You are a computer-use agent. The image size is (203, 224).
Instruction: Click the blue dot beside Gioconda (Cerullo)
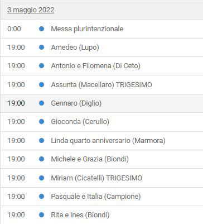click(x=42, y=122)
